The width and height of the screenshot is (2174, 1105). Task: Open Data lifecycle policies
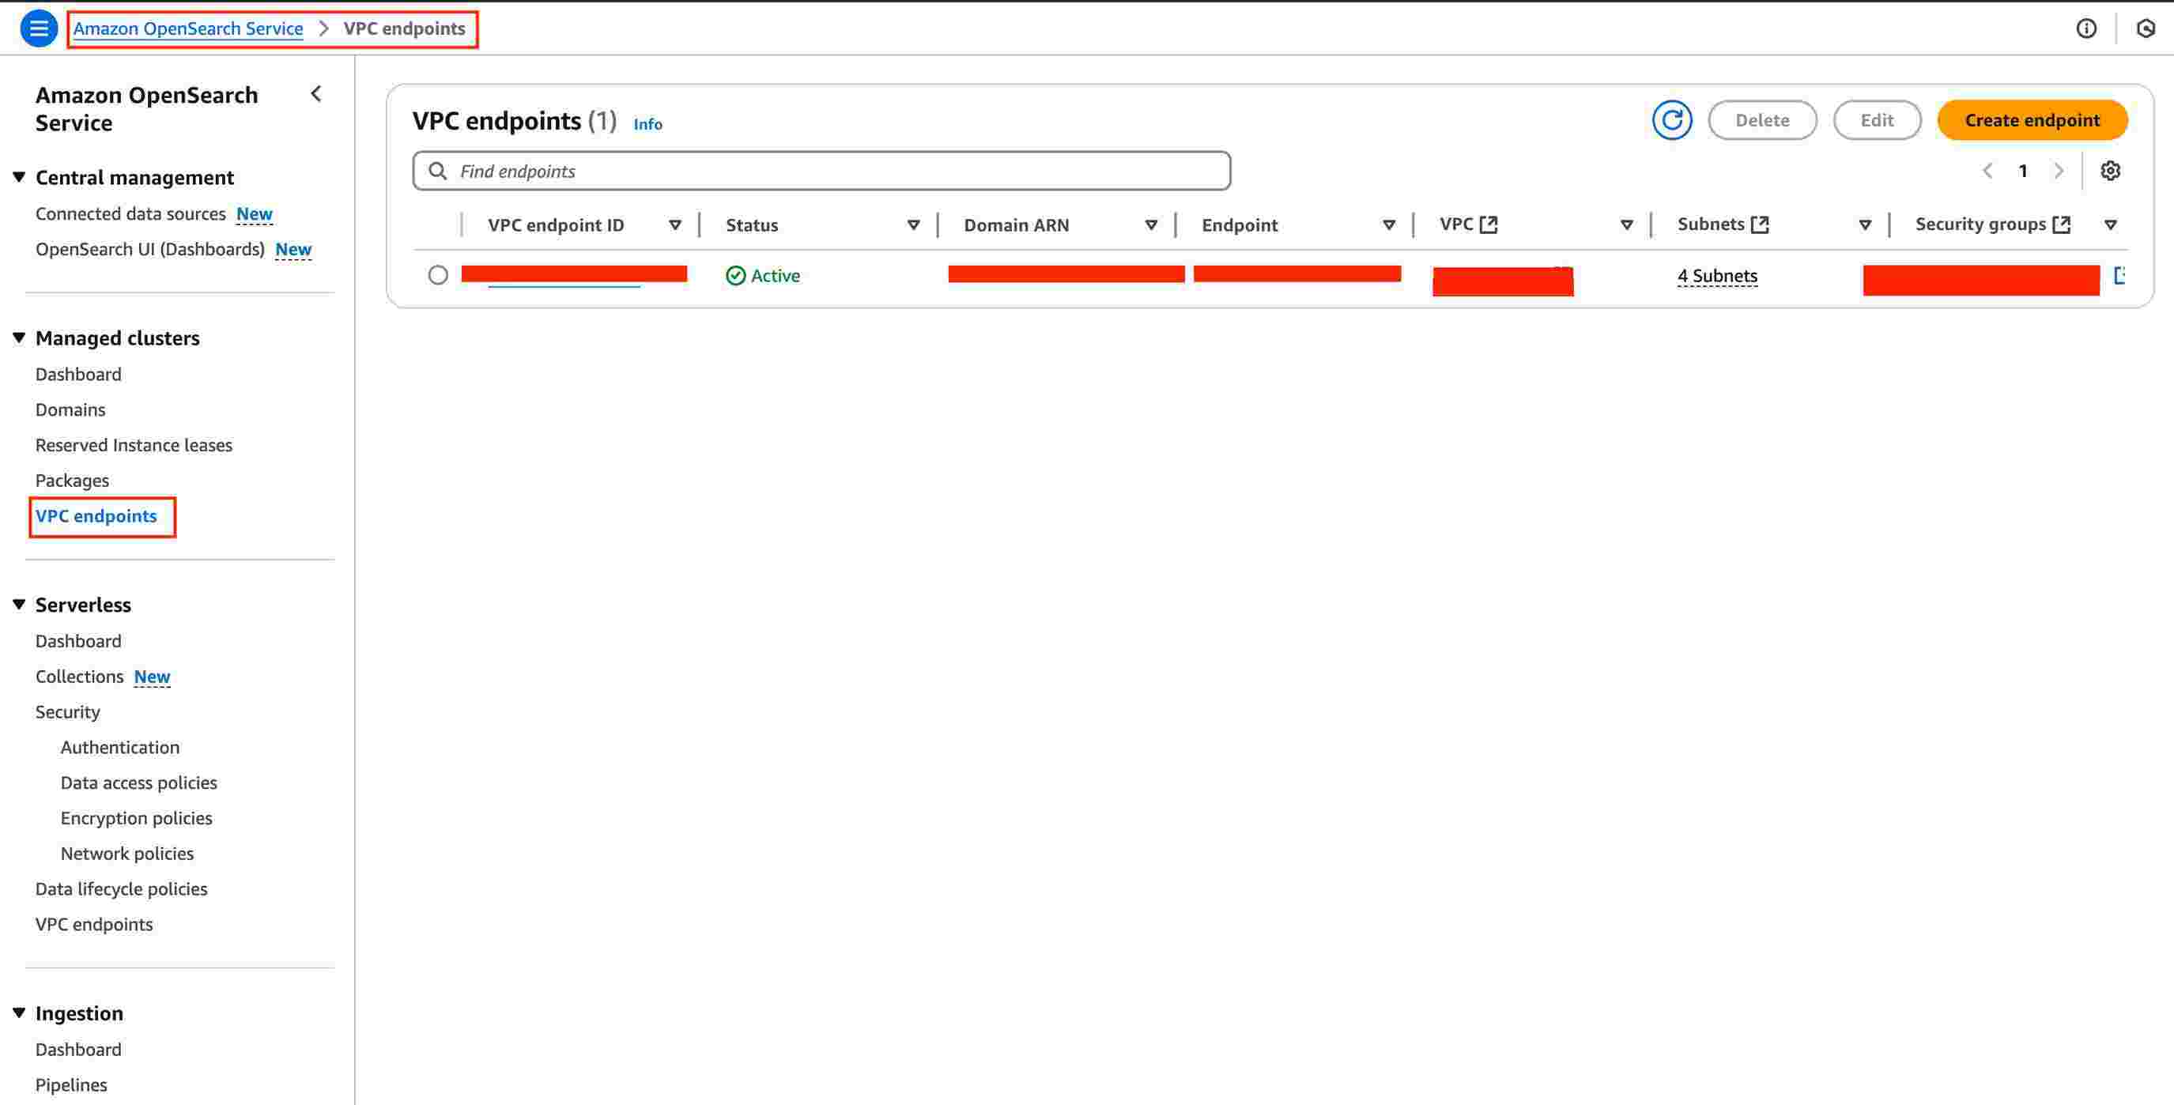tap(122, 889)
